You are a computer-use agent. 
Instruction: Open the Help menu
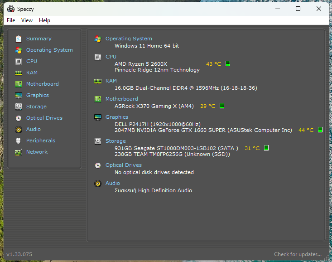pos(44,20)
